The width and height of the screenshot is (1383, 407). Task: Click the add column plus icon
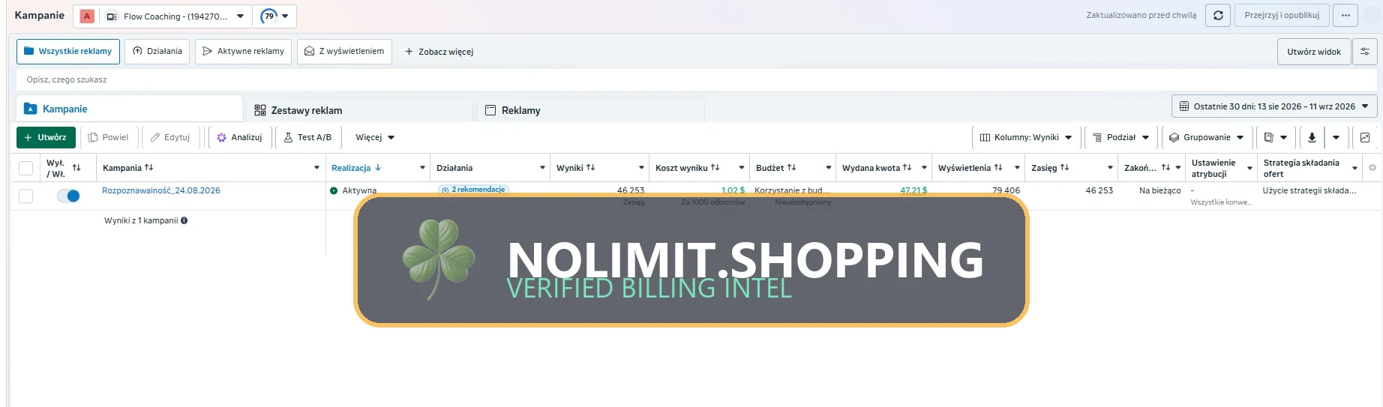(x=1372, y=168)
